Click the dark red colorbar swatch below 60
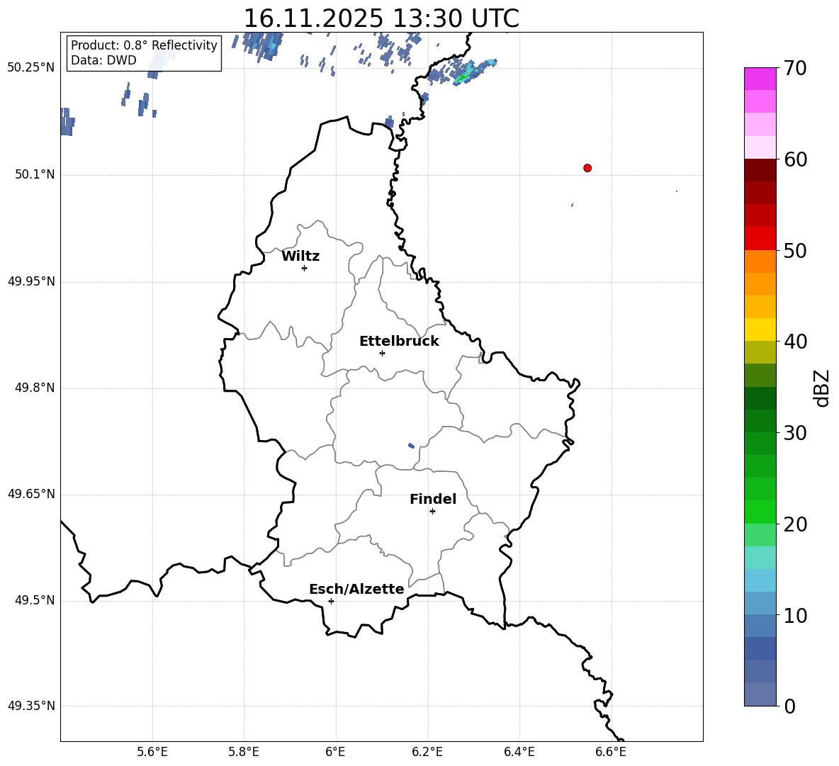 (x=760, y=170)
